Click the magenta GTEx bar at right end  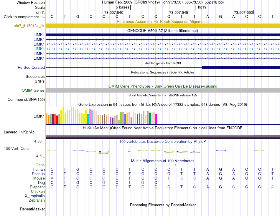click(x=156, y=119)
